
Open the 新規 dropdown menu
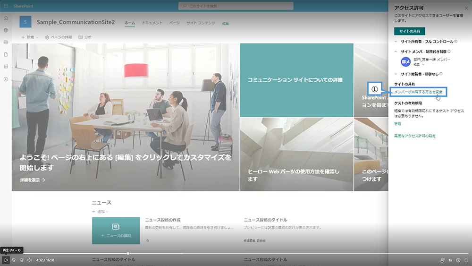[x=30, y=37]
